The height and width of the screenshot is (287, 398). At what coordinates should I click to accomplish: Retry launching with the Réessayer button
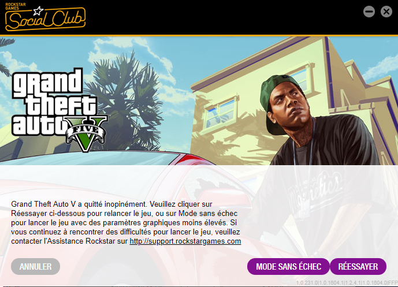coord(358,266)
